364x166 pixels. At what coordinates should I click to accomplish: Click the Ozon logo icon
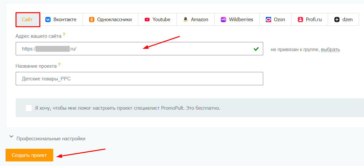(268, 20)
